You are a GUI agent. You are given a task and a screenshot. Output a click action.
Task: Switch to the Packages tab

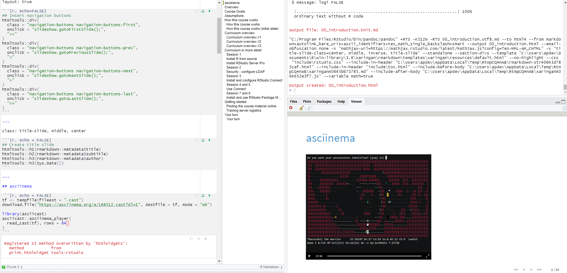pos(324,101)
